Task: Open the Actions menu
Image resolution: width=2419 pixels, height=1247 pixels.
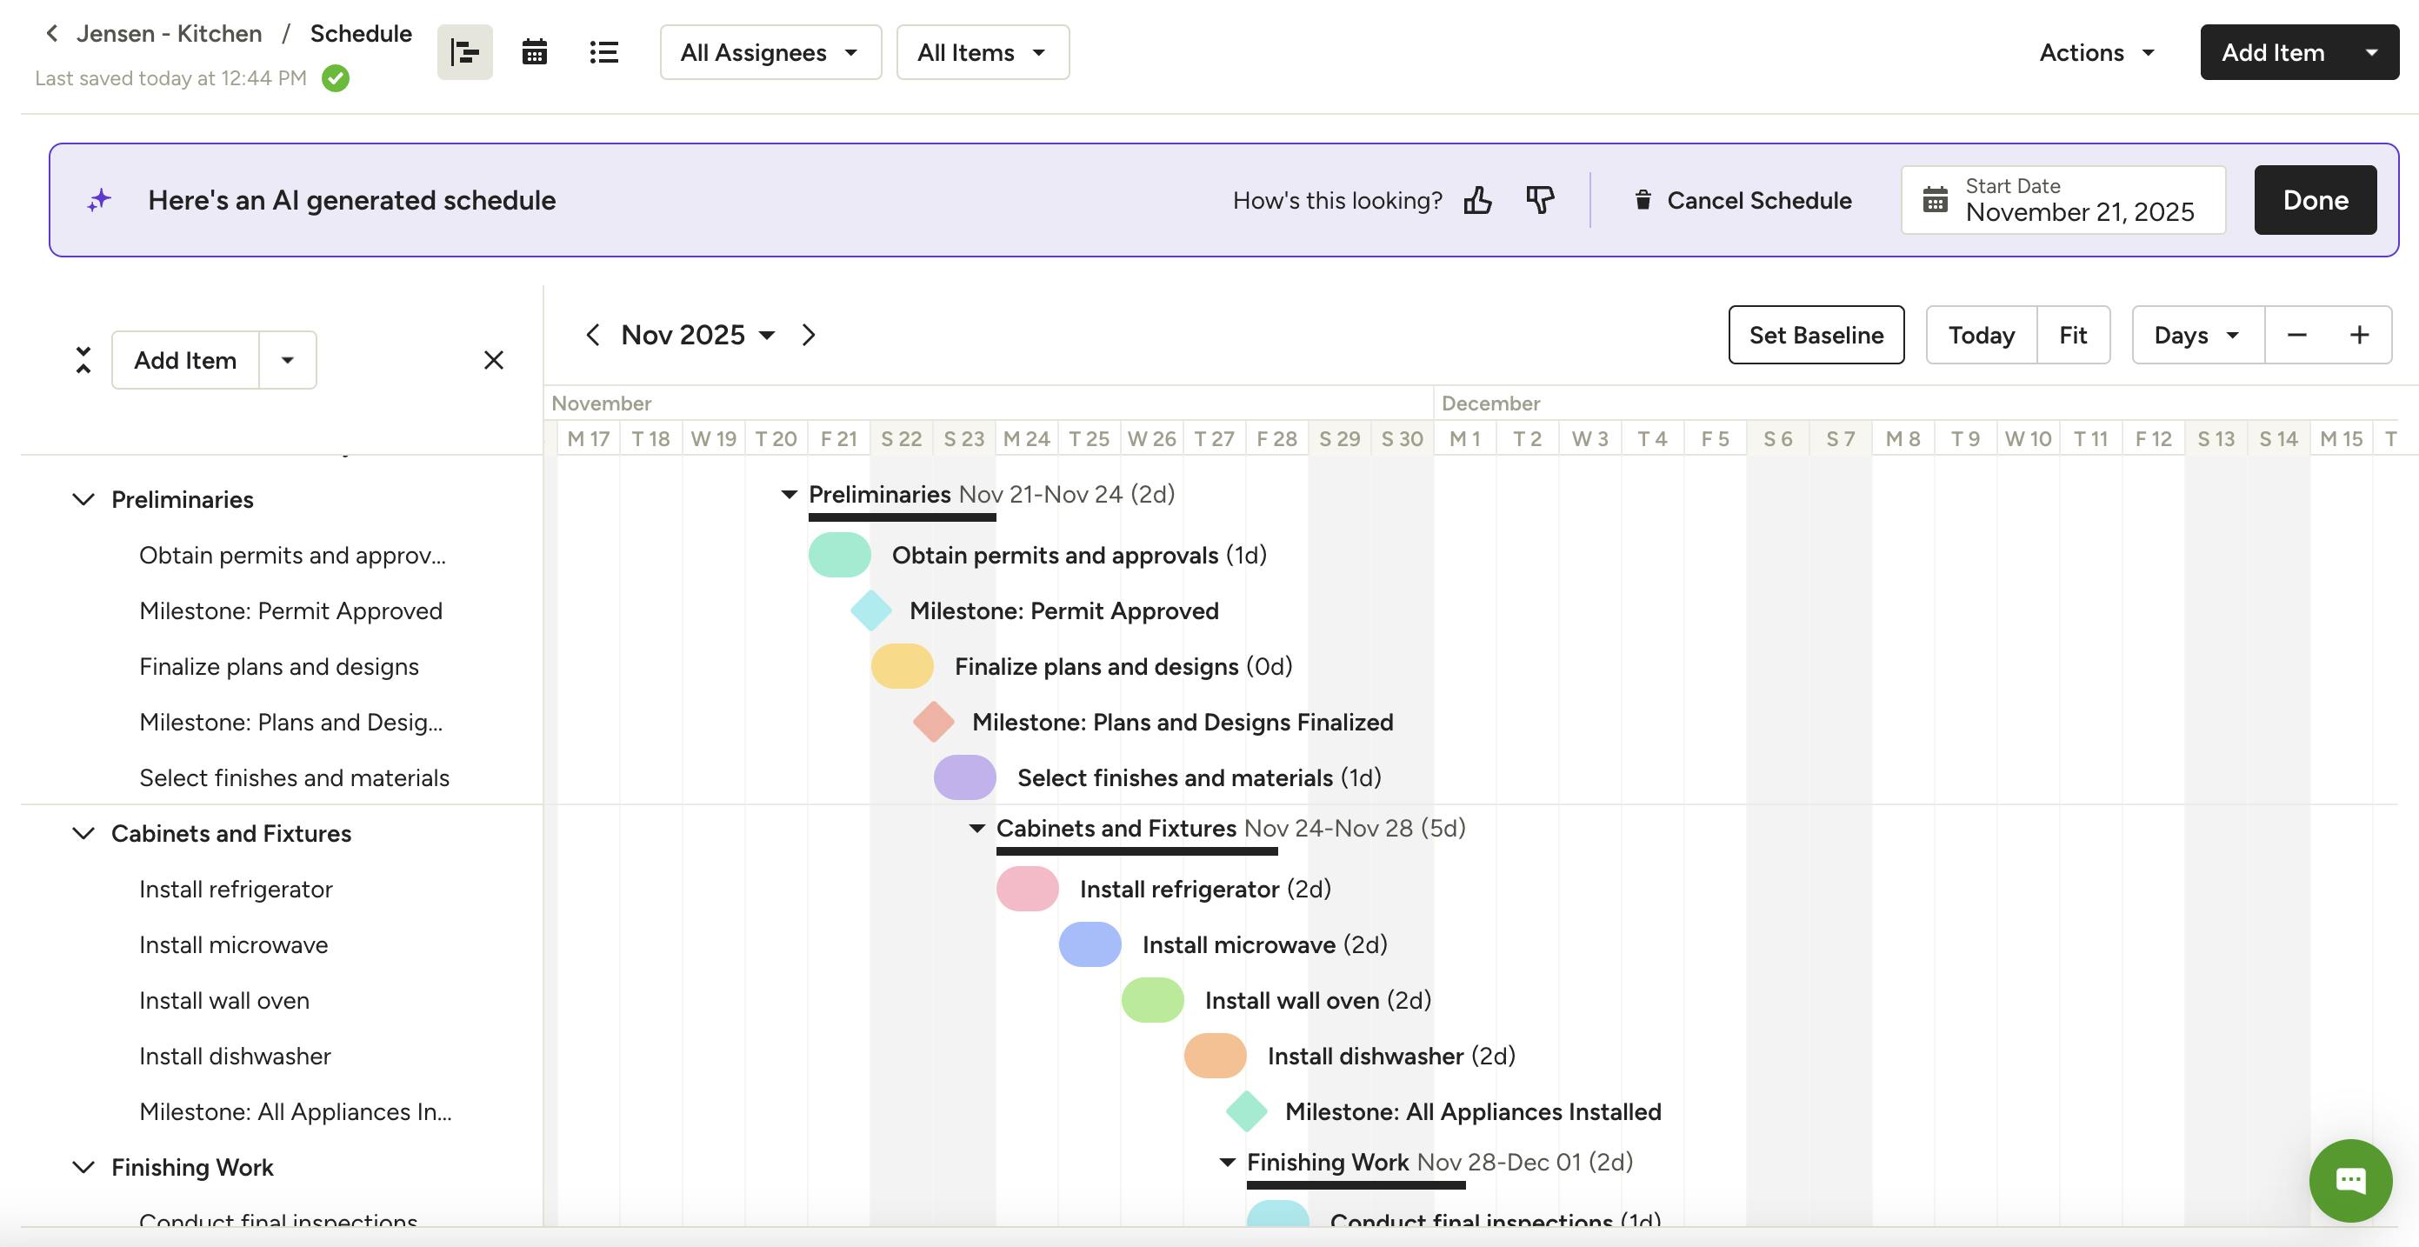Action: 2097,52
